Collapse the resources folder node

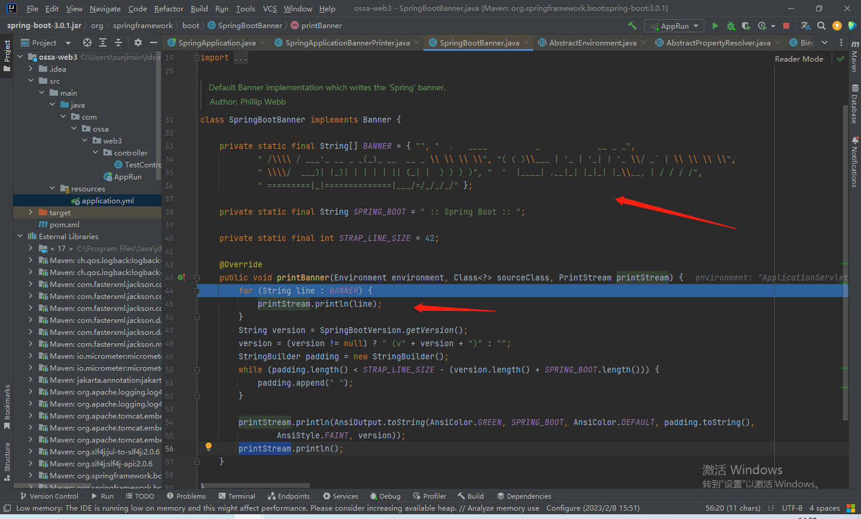tap(52, 188)
